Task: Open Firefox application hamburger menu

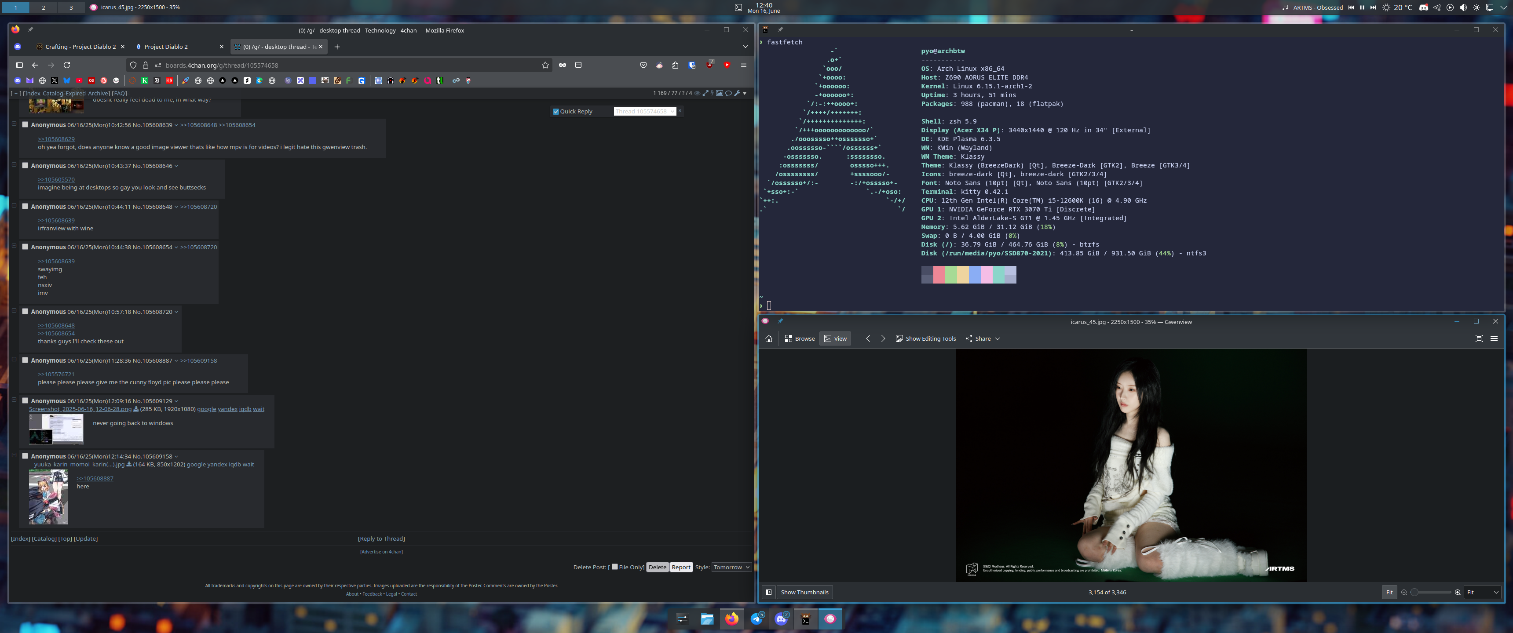Action: coord(744,65)
